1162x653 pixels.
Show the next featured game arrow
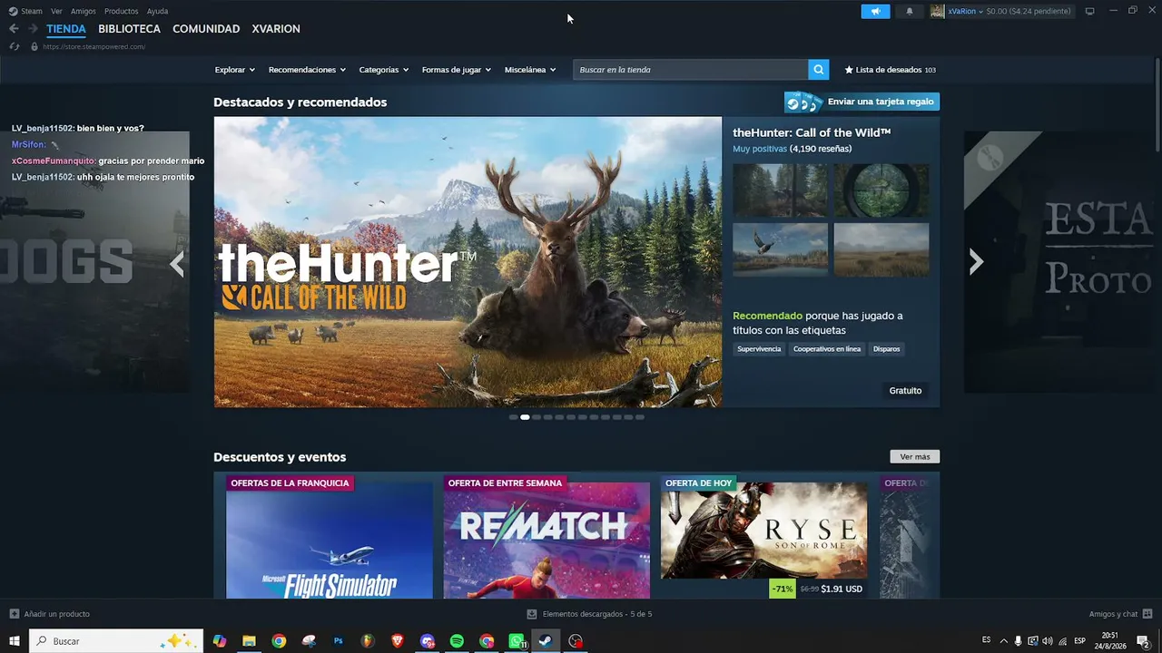point(976,262)
